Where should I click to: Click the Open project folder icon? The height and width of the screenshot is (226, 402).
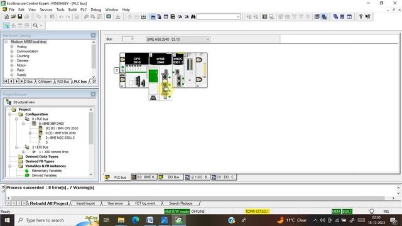(x=13, y=17)
